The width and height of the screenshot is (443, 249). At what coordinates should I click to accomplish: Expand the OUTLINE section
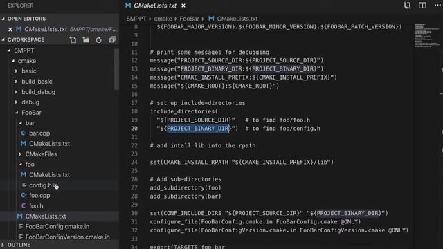tap(3, 245)
